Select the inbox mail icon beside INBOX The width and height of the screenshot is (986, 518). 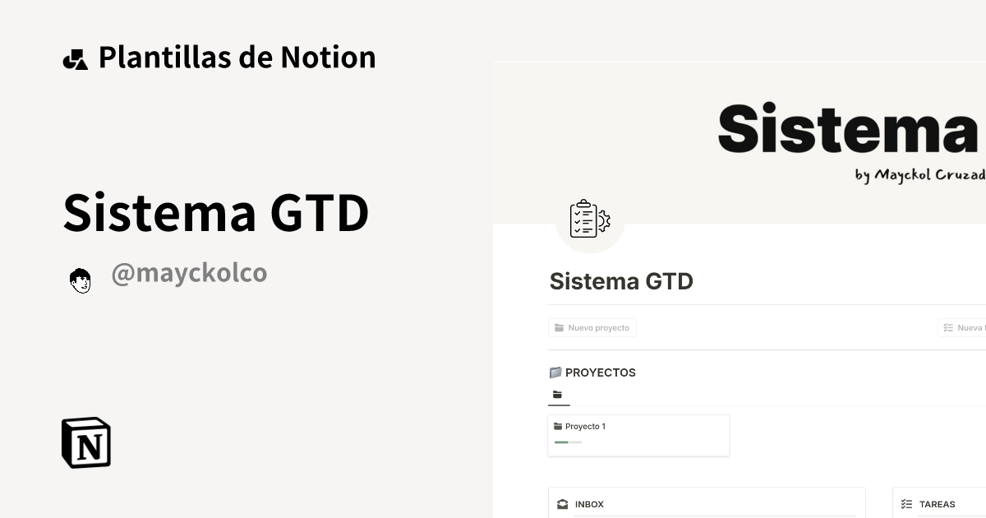[x=563, y=503]
